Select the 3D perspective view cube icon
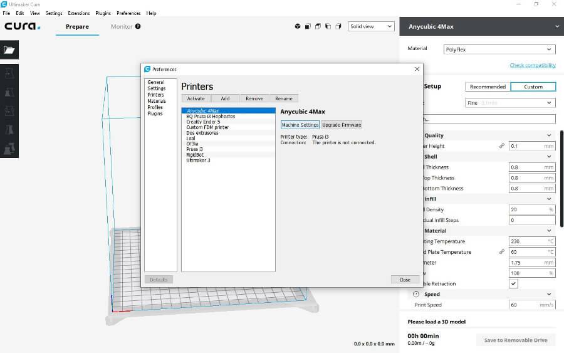Image resolution: width=564 pixels, height=353 pixels. (x=297, y=26)
